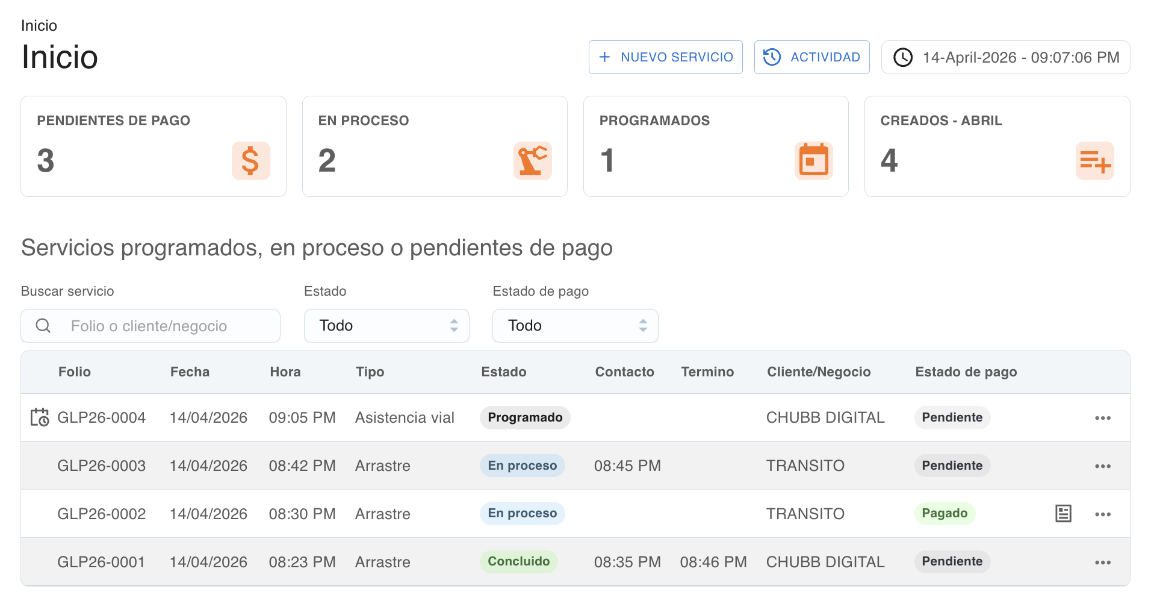The image size is (1151, 607).
Task: Select the Programados summary card
Action: click(x=716, y=146)
